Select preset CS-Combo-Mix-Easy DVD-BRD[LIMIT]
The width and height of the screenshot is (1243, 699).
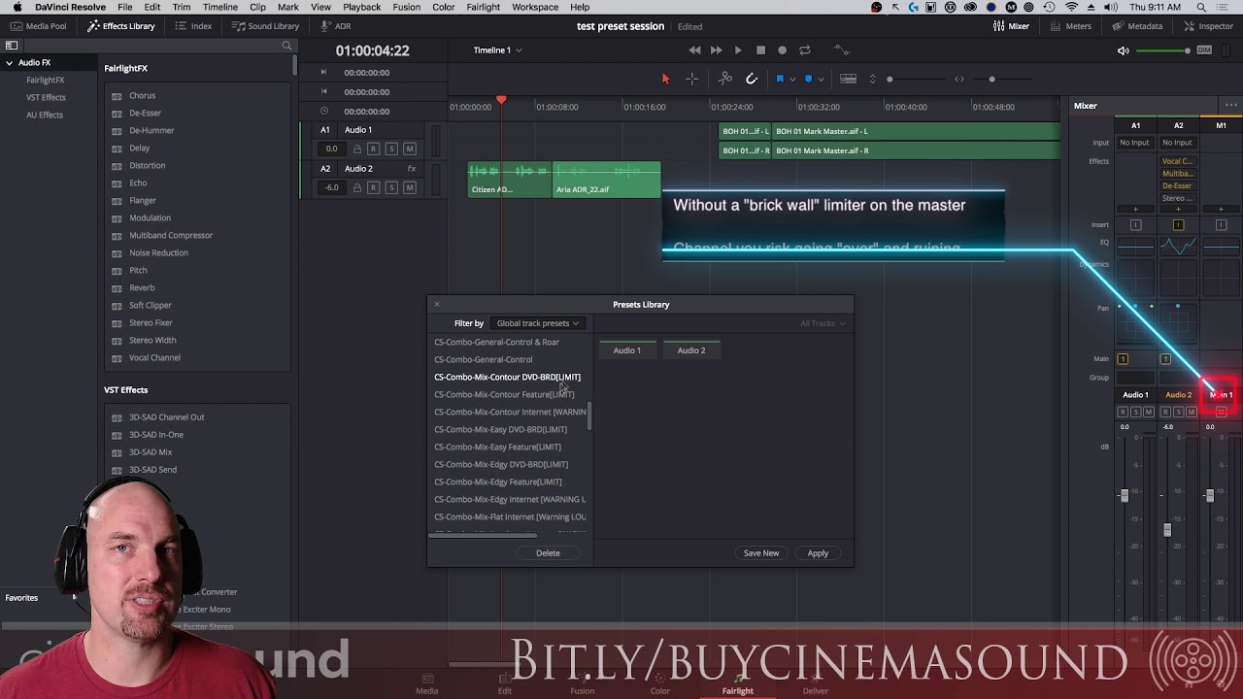[500, 429]
